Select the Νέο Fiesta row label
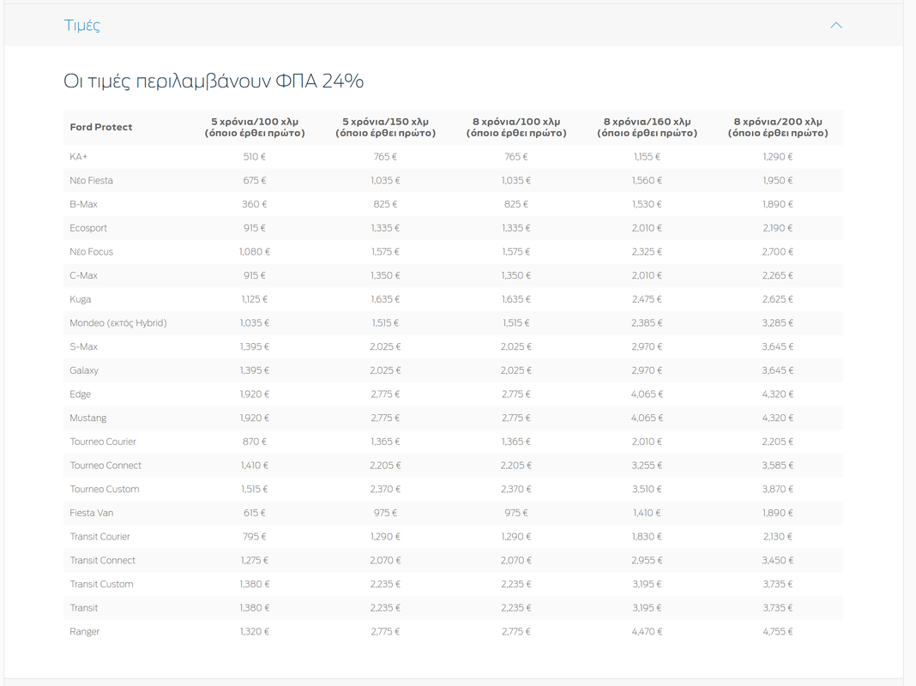The width and height of the screenshot is (916, 686). coord(91,180)
